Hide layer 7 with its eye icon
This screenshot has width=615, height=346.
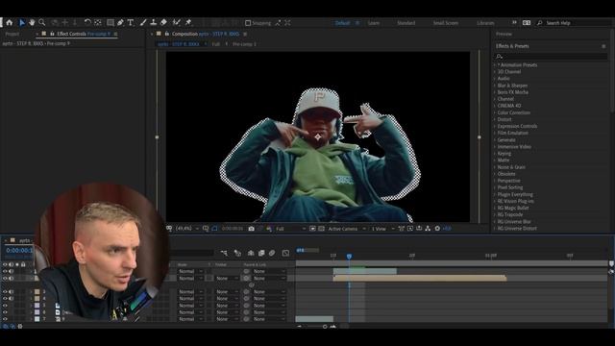(x=5, y=319)
